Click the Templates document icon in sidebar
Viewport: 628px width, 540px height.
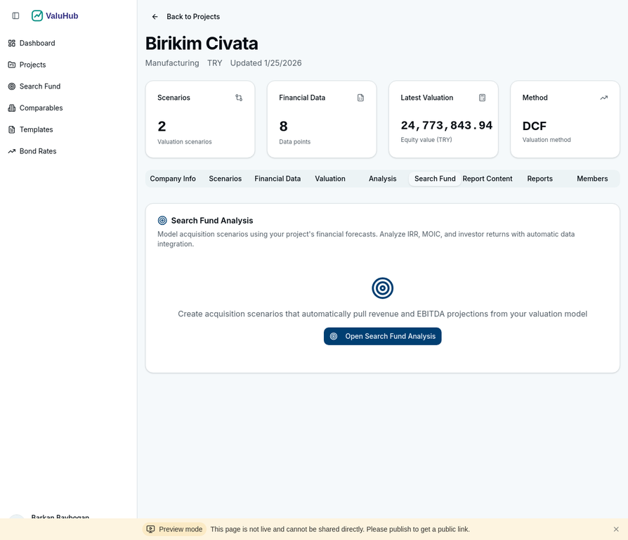(x=12, y=129)
